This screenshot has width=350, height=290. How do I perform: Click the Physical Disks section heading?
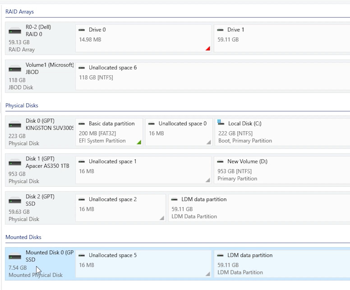pos(22,106)
